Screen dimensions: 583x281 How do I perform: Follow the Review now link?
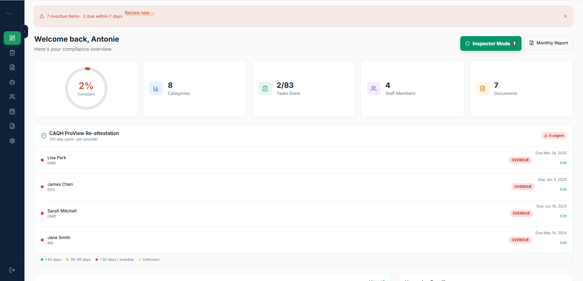point(140,13)
